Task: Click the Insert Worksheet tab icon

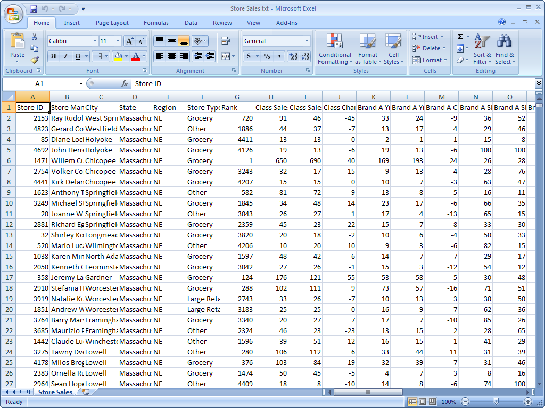Action: [x=86, y=392]
